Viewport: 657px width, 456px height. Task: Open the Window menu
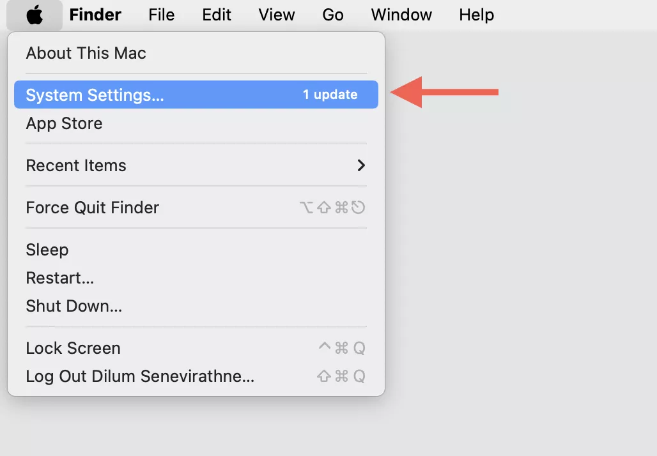click(x=401, y=15)
